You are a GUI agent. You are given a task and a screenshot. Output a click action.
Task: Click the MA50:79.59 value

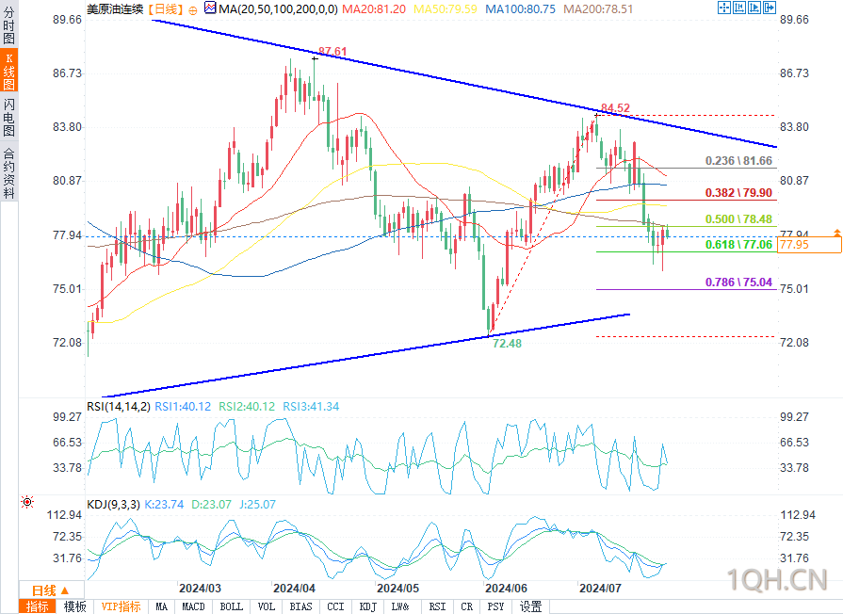click(x=446, y=9)
